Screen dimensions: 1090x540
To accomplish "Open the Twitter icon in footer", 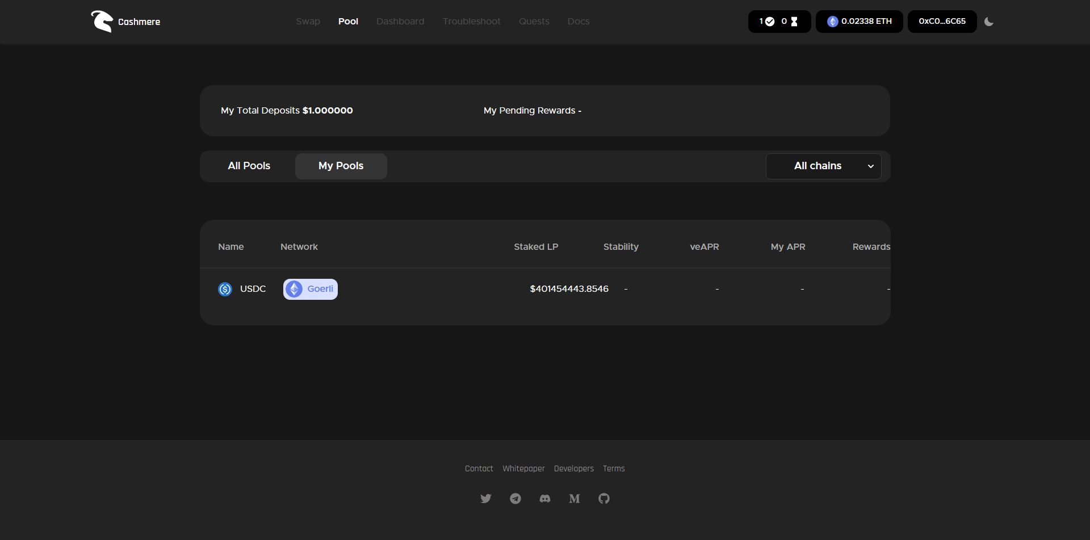I will pyautogui.click(x=486, y=499).
